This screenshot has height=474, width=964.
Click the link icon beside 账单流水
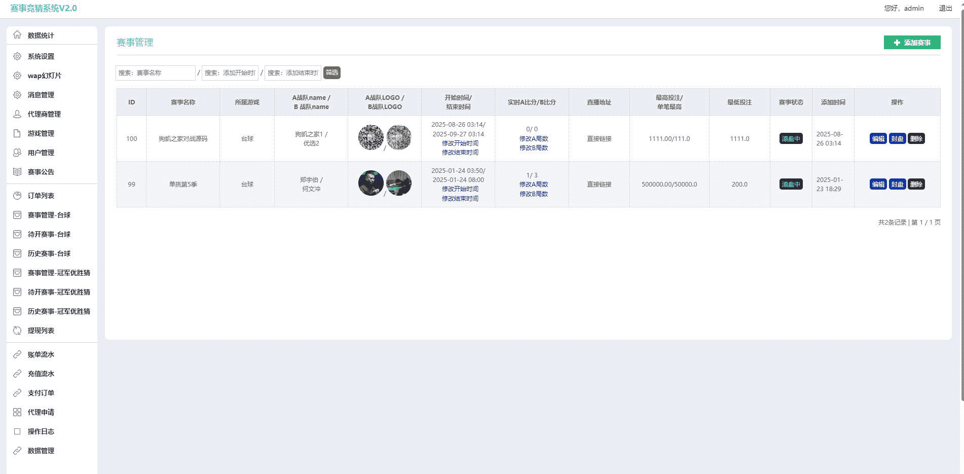point(17,354)
